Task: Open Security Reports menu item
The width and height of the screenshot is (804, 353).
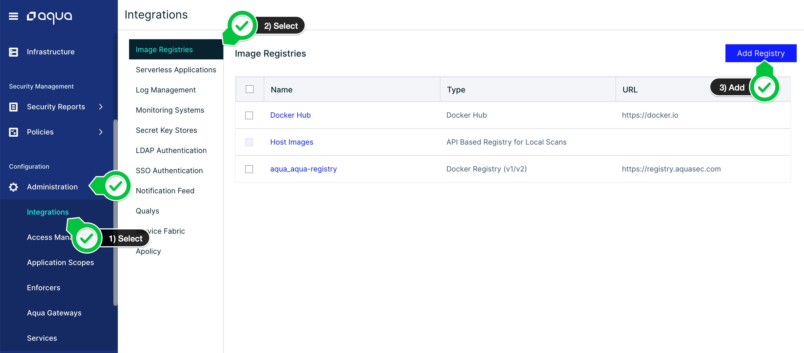Action: coord(56,106)
